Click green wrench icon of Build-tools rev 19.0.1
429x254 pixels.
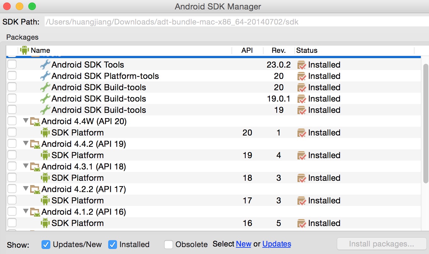pos(45,99)
